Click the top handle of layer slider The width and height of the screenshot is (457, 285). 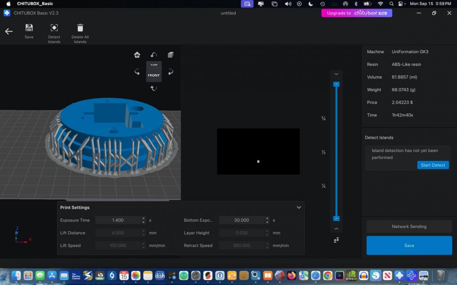[336, 84]
